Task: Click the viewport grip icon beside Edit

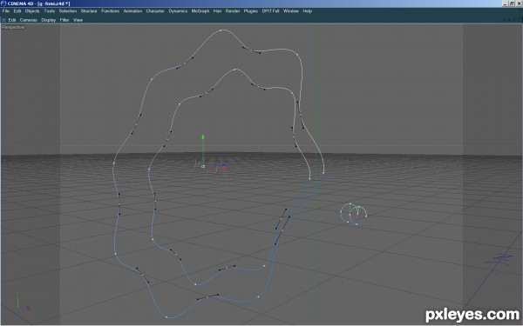Action: click(x=4, y=20)
